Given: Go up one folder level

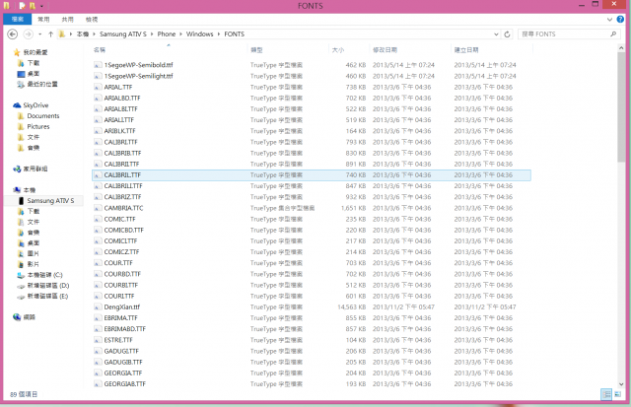Looking at the screenshot, I should pos(50,34).
